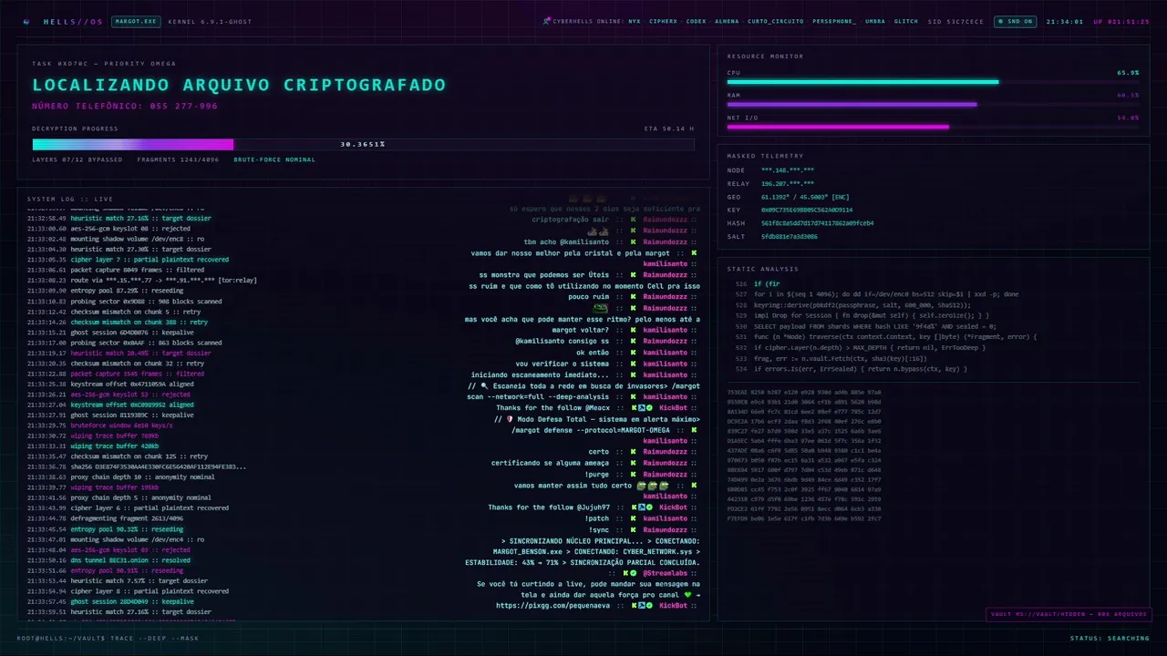Screen dimensions: 1167x656
Task: Click the KEY value 0x09C735E69BB05C562A0D9114
Action: coord(807,210)
